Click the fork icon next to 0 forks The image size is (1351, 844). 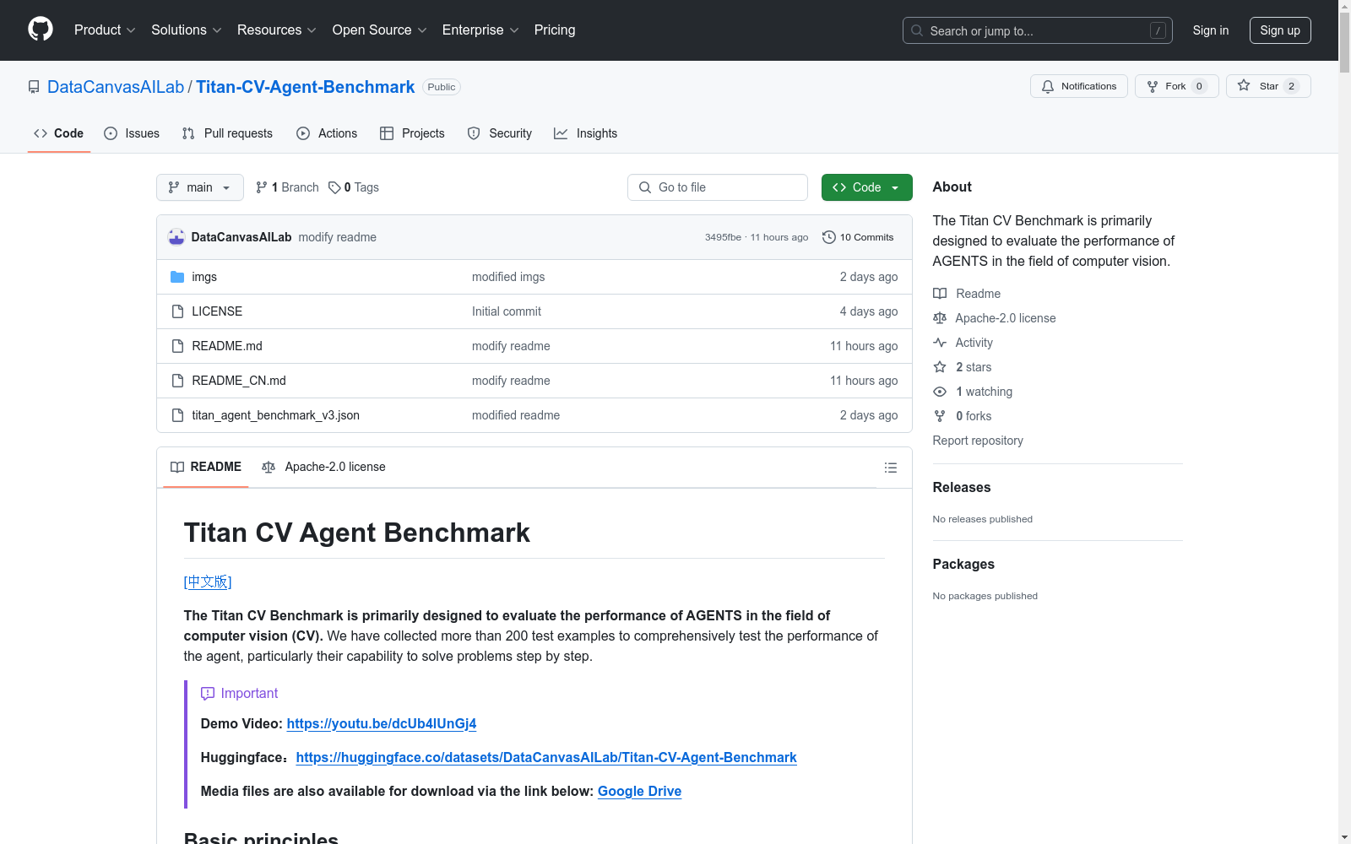[x=940, y=416]
